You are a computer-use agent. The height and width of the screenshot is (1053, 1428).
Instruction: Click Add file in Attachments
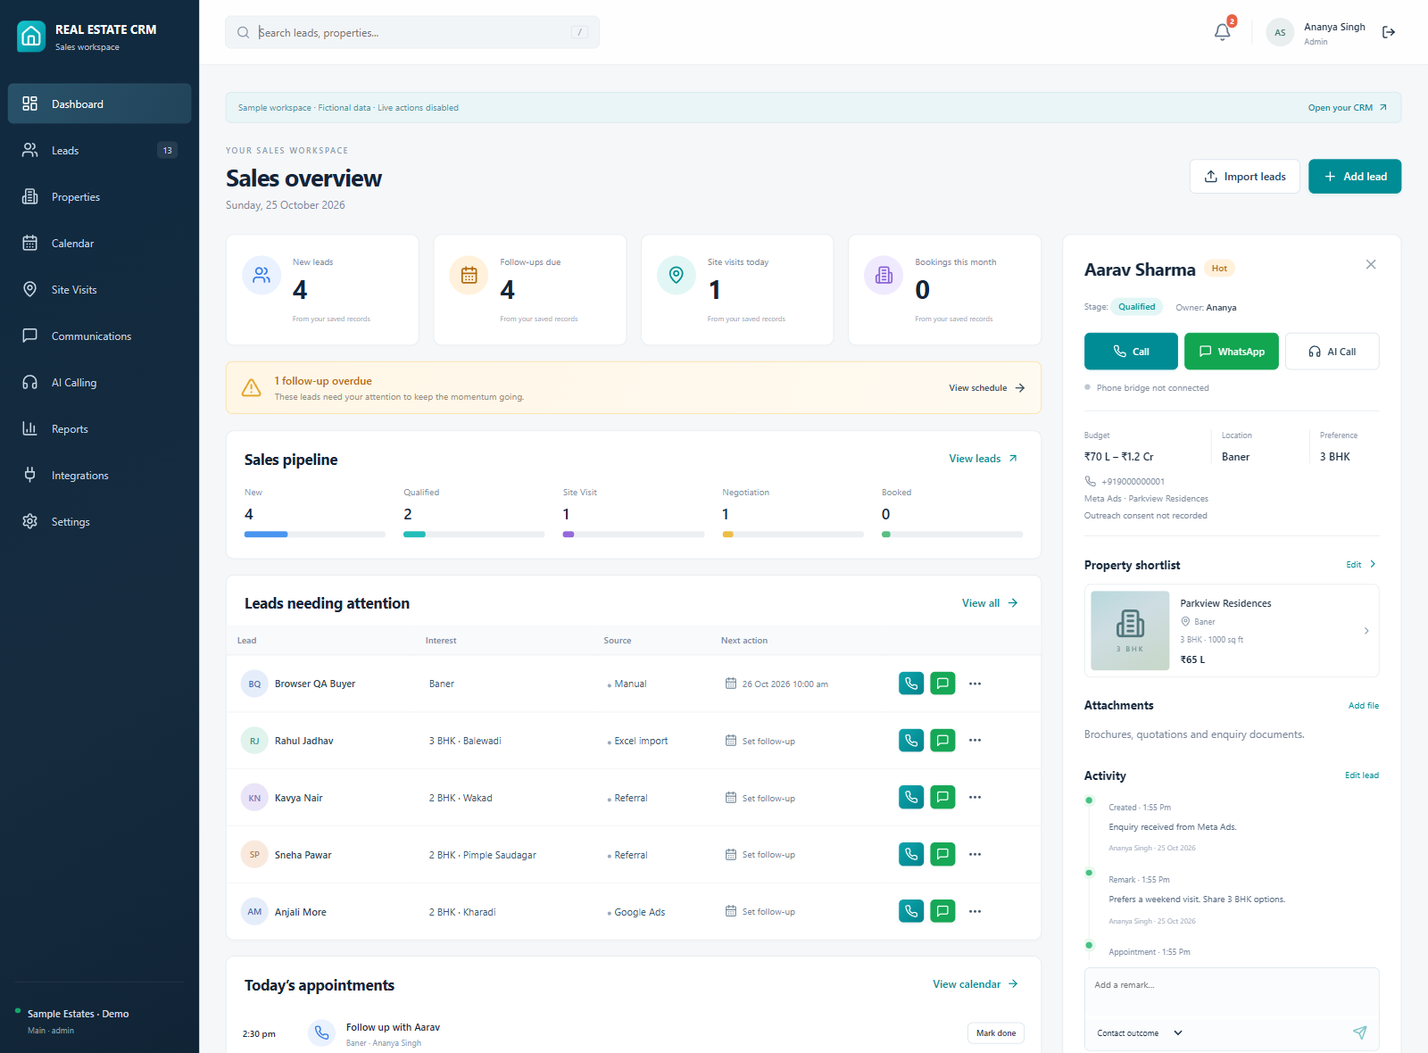(x=1364, y=706)
